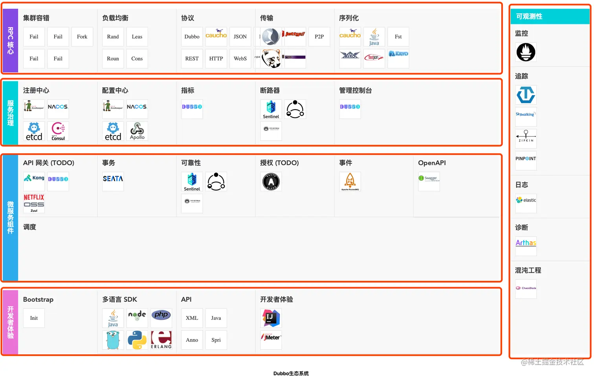Select the Apache RocketMQ logo under 事件

350,182
